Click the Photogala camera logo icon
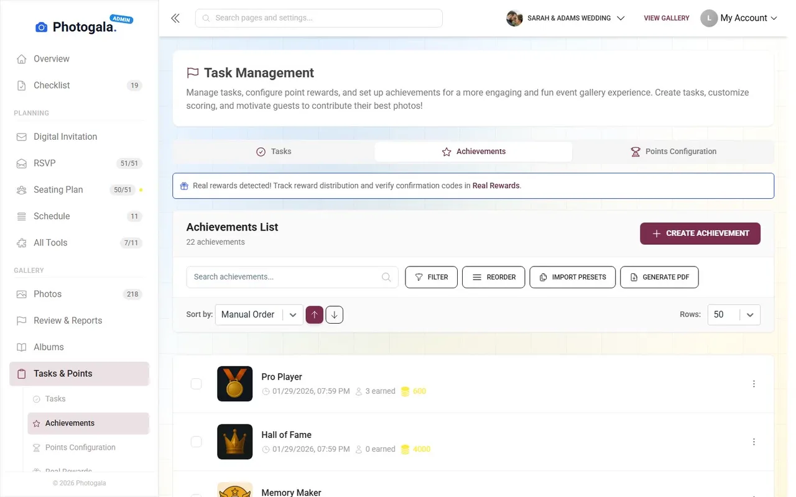The height and width of the screenshot is (497, 796). coord(42,27)
